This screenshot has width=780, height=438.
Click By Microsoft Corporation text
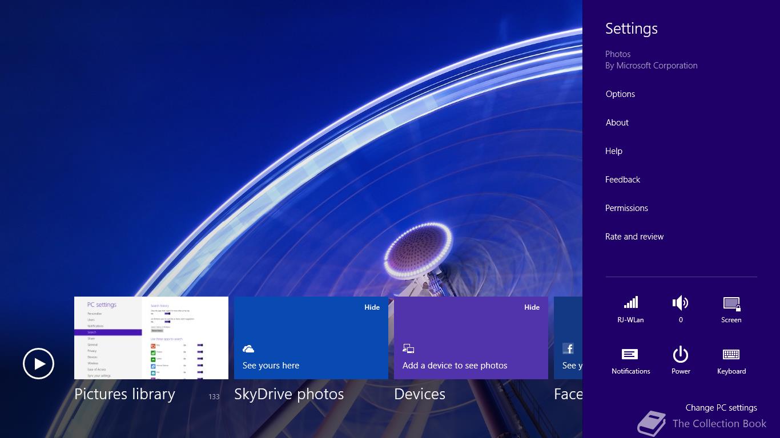point(652,66)
